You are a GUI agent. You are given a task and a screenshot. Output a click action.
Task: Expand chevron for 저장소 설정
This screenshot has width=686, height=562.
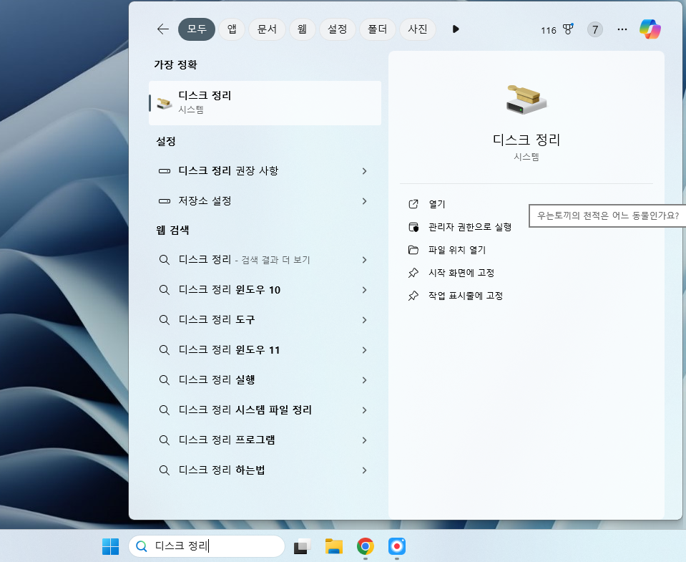pyautogui.click(x=364, y=201)
